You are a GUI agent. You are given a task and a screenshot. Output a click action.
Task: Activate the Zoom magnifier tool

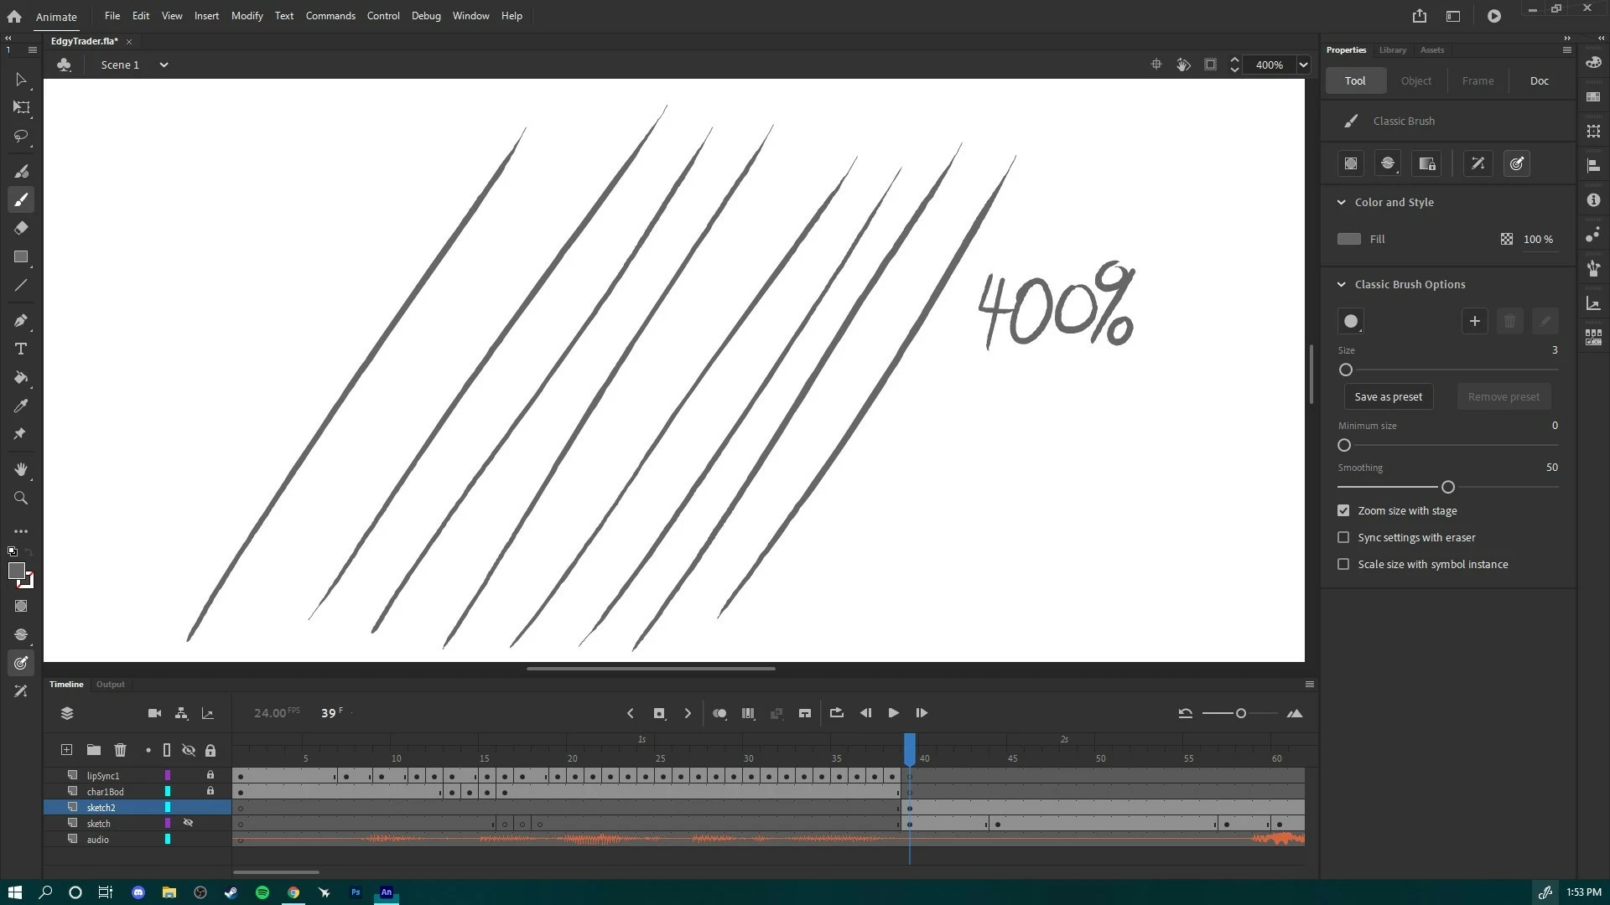click(21, 499)
